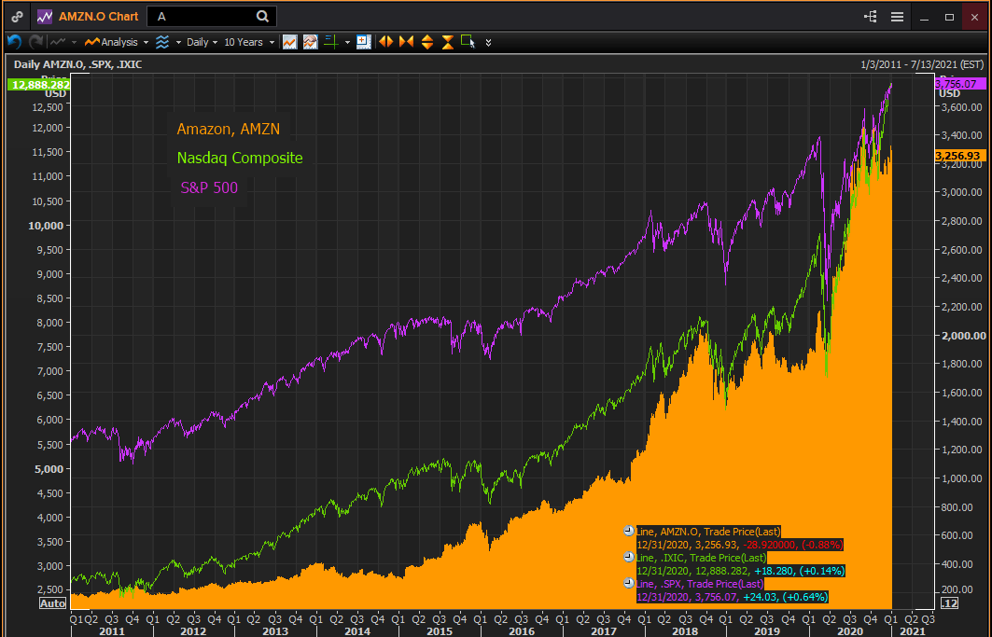Click the AMZN.O Chart title text

(x=98, y=17)
